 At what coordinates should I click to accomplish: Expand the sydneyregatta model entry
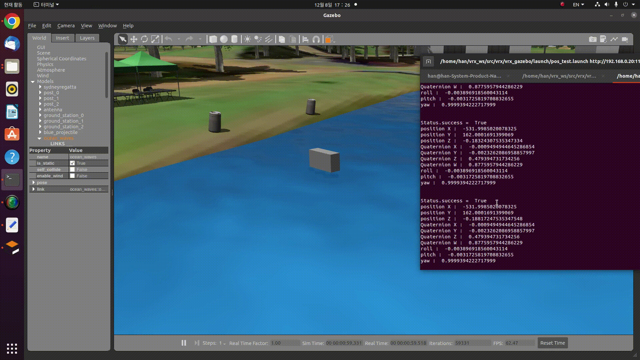point(40,87)
